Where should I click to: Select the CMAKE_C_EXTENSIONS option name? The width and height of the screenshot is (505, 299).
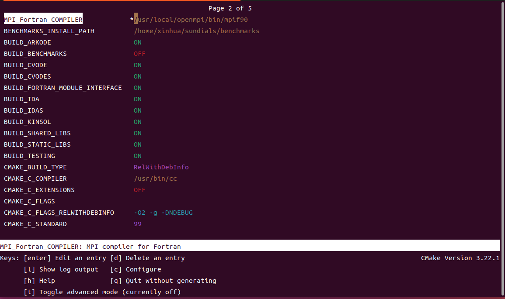click(39, 190)
